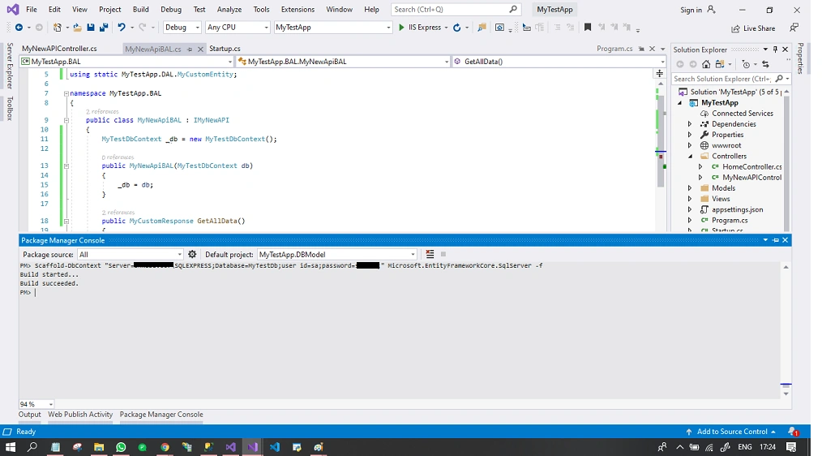Select appsettings.json in Solution Explorer
Image resolution: width=822 pixels, height=456 pixels.
pos(737,209)
